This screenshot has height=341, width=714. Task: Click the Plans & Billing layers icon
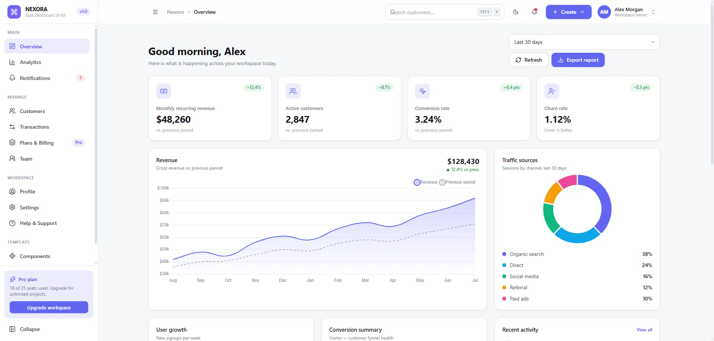point(12,143)
